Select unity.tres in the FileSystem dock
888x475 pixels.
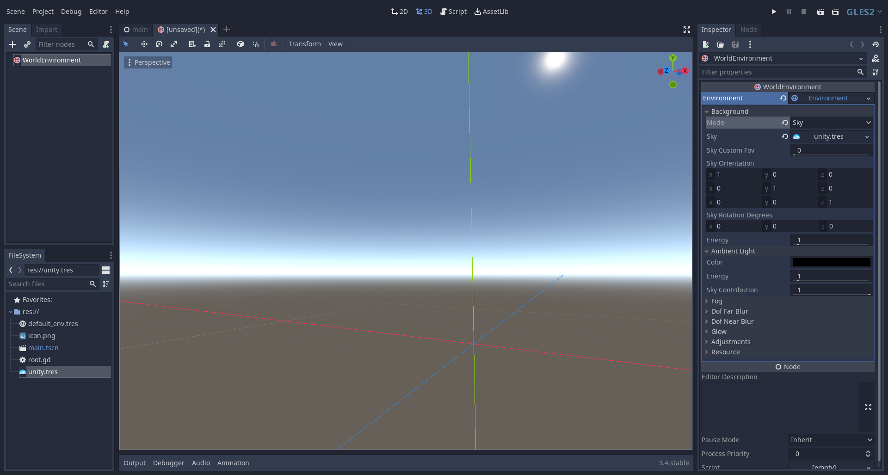43,372
